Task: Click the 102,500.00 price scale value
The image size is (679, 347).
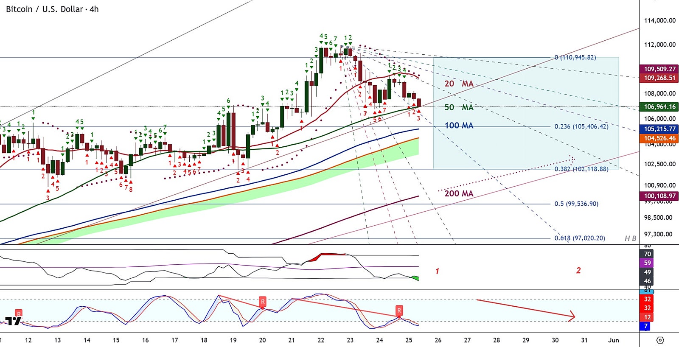Action: point(660,164)
